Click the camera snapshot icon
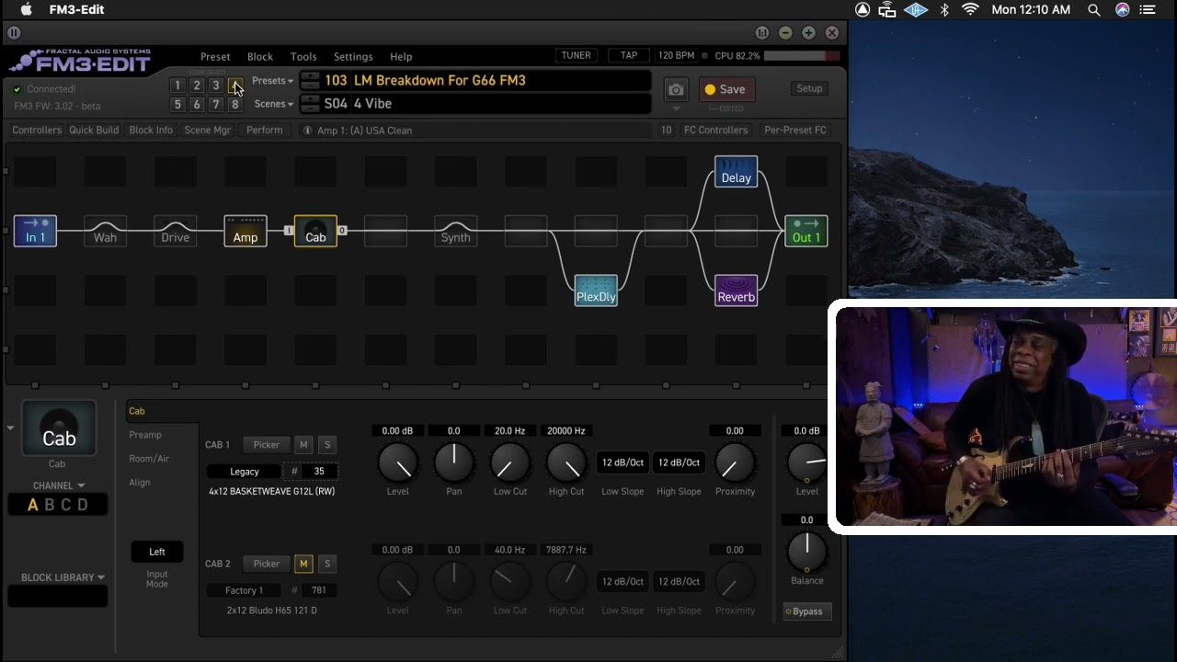Image resolution: width=1177 pixels, height=662 pixels. pos(676,89)
